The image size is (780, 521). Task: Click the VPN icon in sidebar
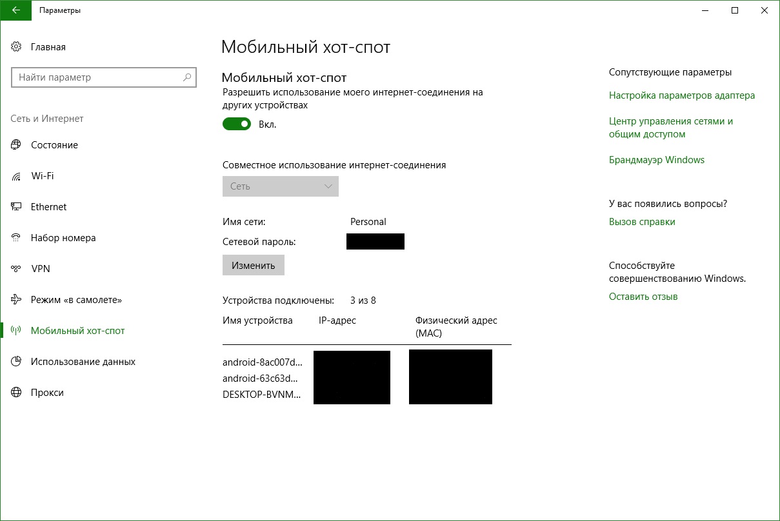(17, 269)
